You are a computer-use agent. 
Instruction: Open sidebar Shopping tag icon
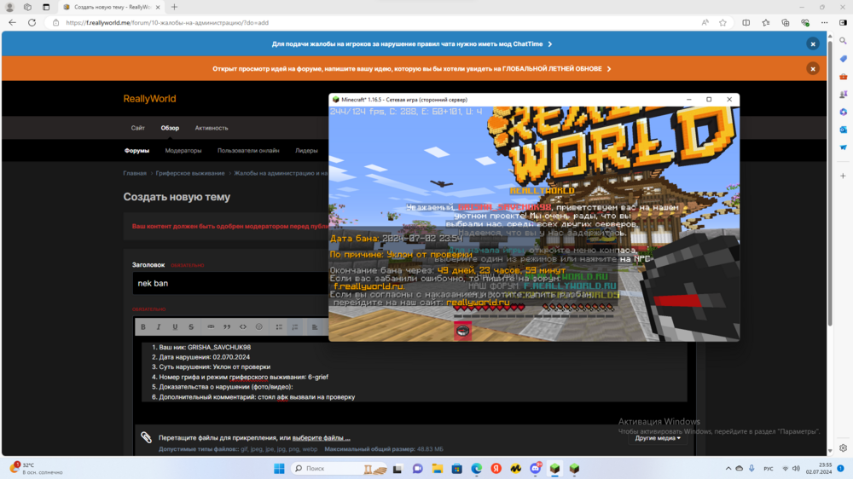click(844, 59)
